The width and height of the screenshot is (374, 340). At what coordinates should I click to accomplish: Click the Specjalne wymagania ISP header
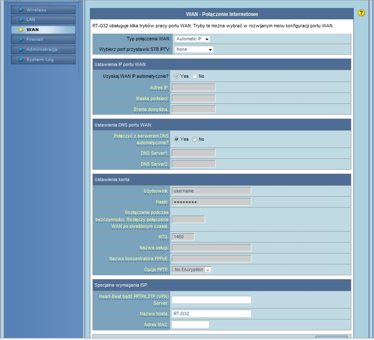tap(222, 285)
